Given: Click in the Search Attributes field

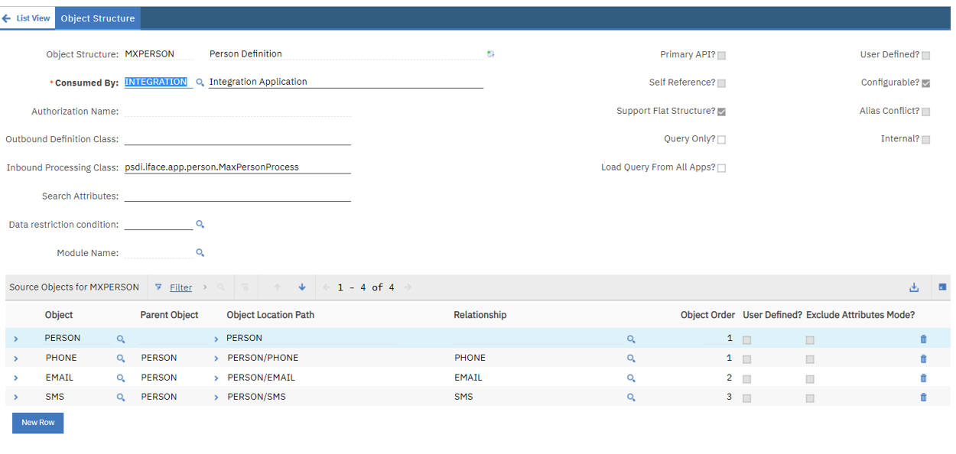Looking at the screenshot, I should [x=237, y=196].
